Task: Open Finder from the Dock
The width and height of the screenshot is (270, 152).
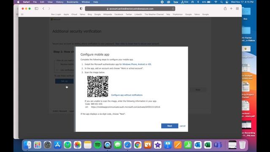Action: tap(27, 145)
